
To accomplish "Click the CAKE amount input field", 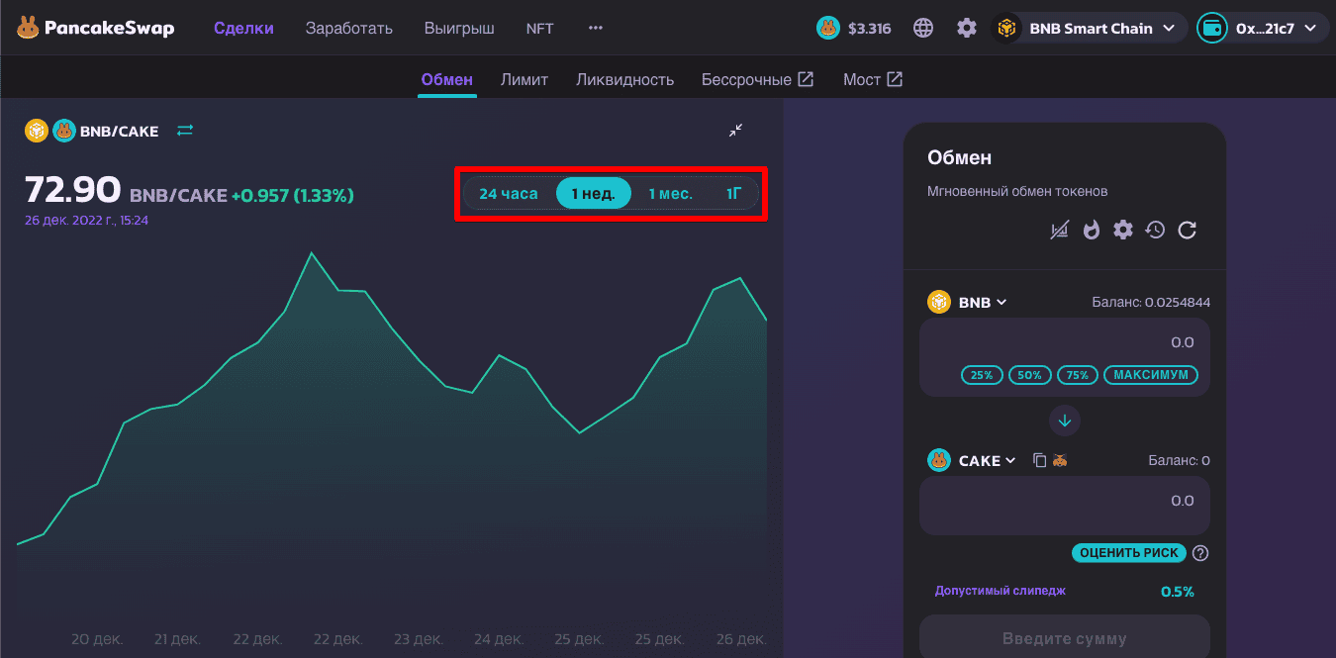I will pos(1065,506).
